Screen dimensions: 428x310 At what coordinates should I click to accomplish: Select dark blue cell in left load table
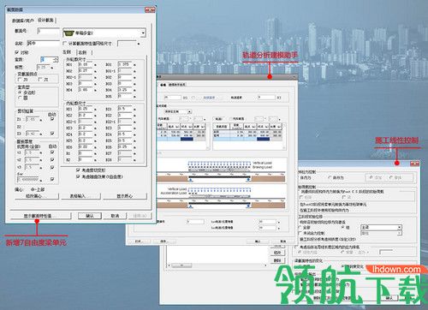coord(187,139)
